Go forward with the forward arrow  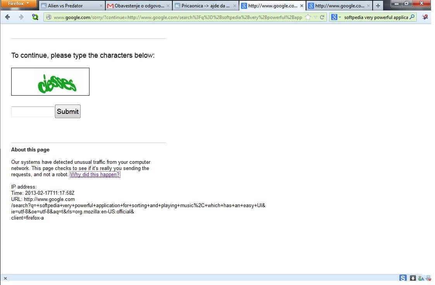[x=21, y=17]
